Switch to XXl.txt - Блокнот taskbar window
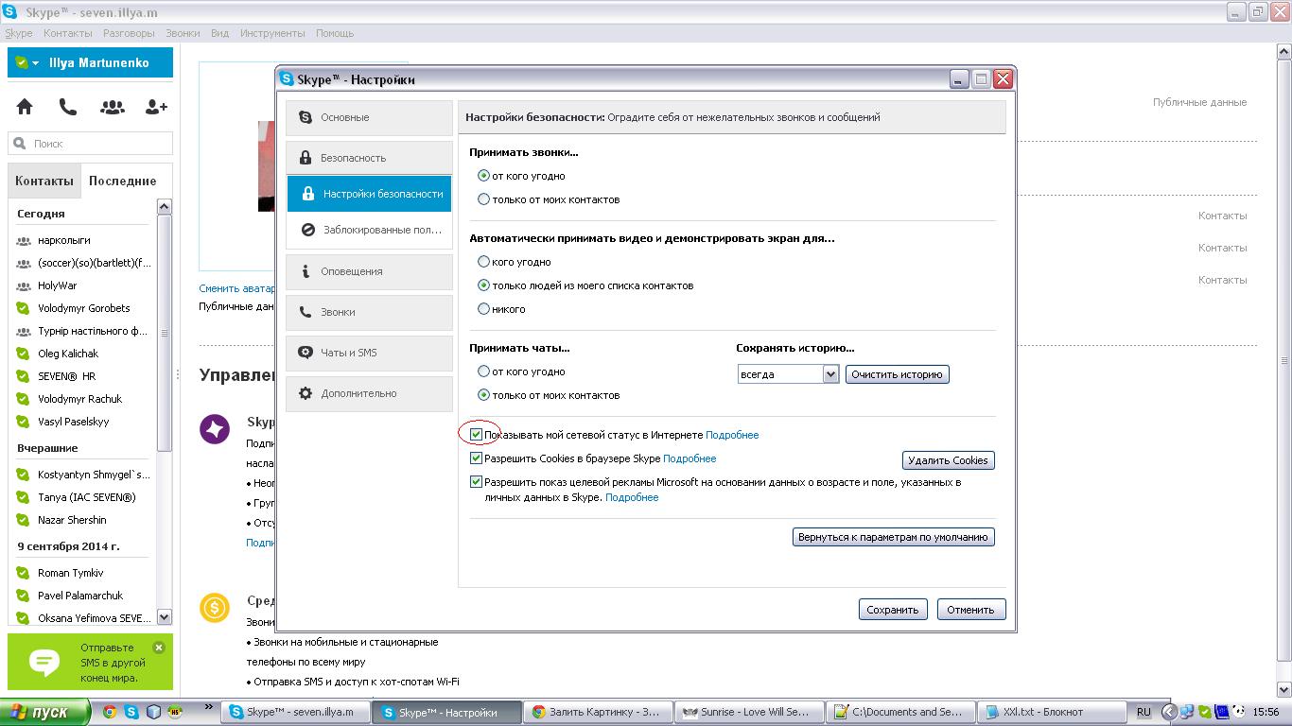 (1050, 712)
